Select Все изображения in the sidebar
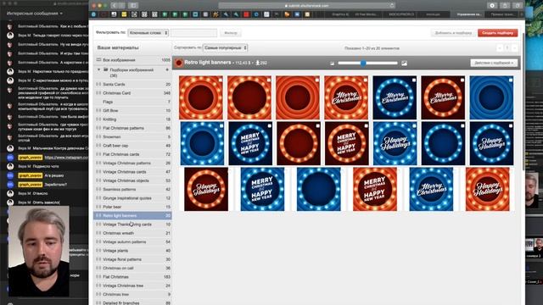Screen dimensions: 543x305 click(x=133, y=60)
